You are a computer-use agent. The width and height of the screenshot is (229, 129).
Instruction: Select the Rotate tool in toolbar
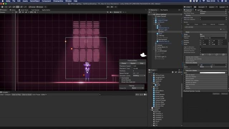pyautogui.click(x=10, y=7)
